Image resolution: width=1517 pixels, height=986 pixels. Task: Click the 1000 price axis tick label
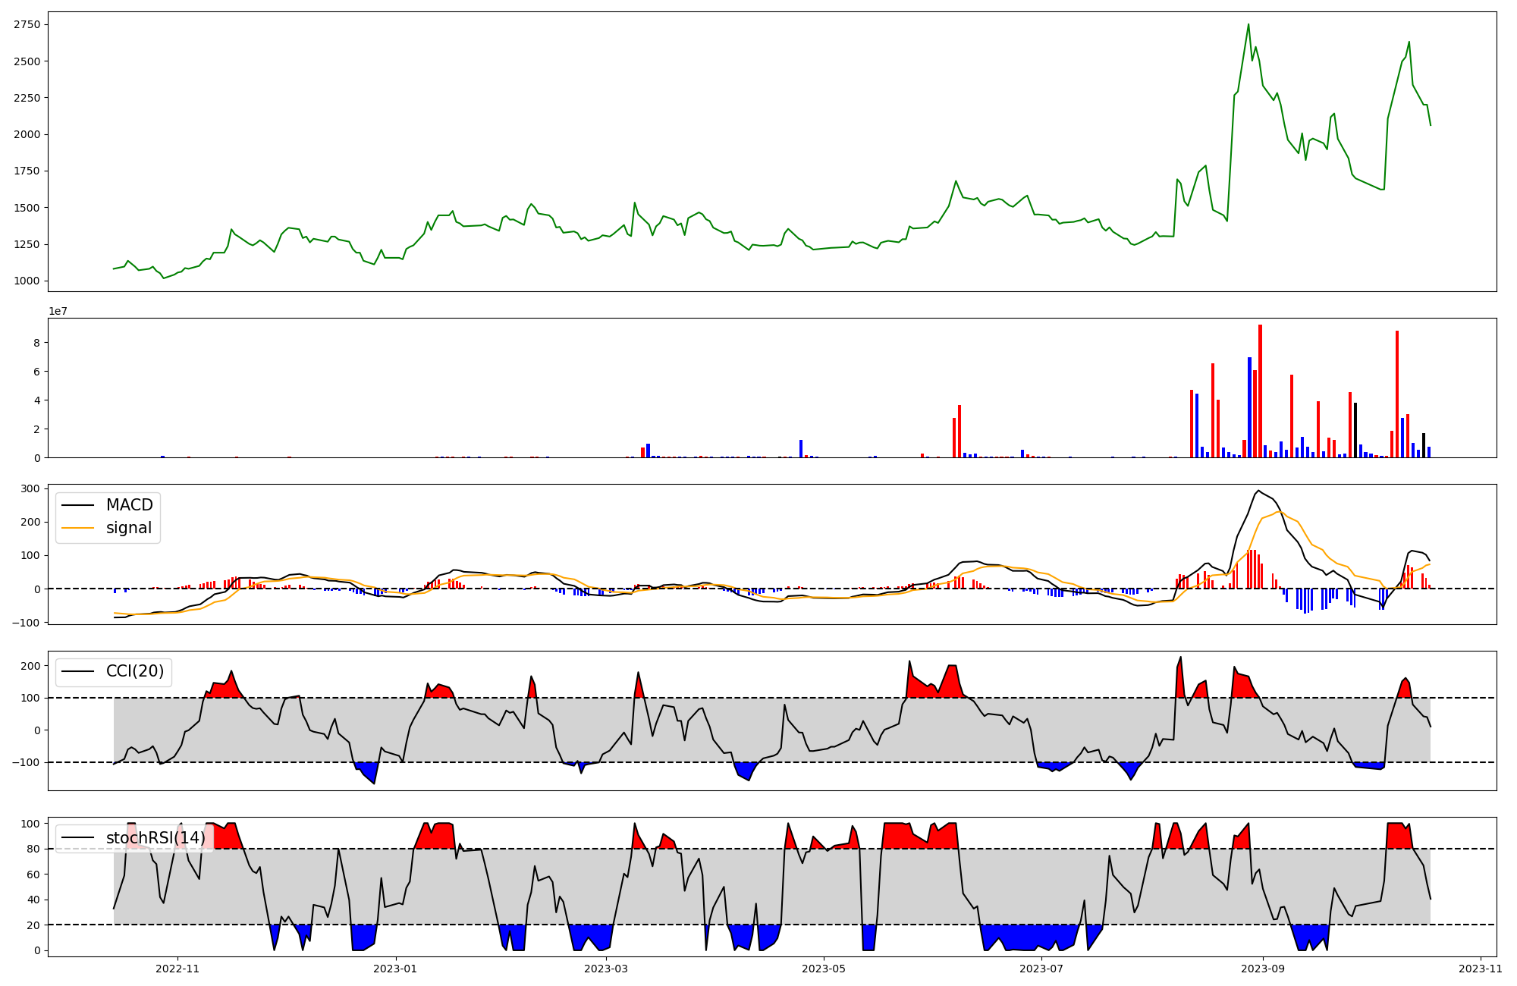pos(27,281)
